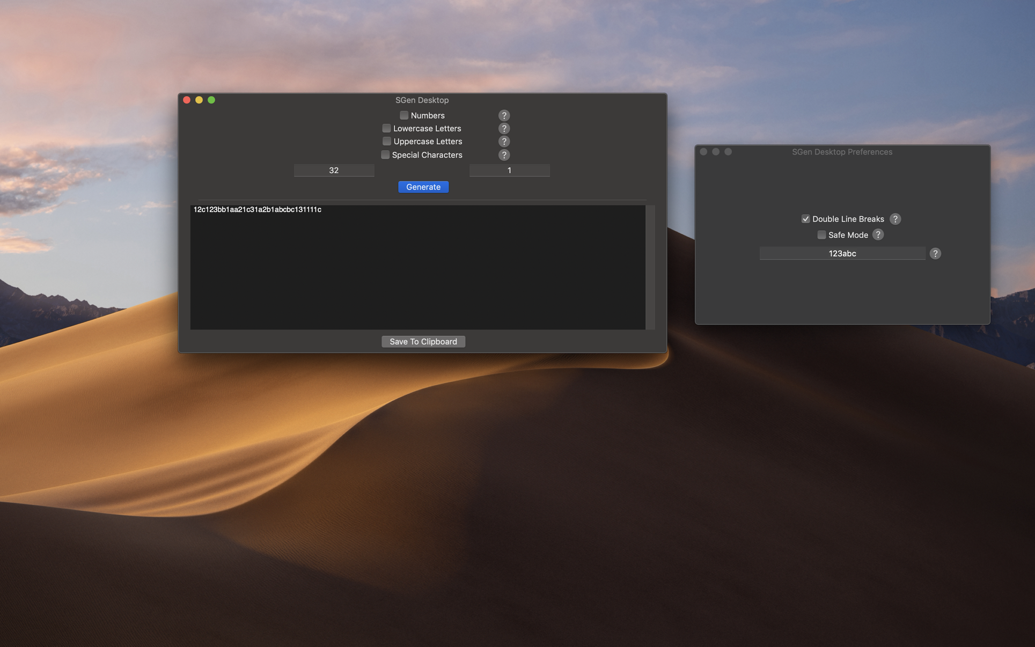The height and width of the screenshot is (647, 1035).
Task: Click the generated string output area
Action: click(417, 267)
